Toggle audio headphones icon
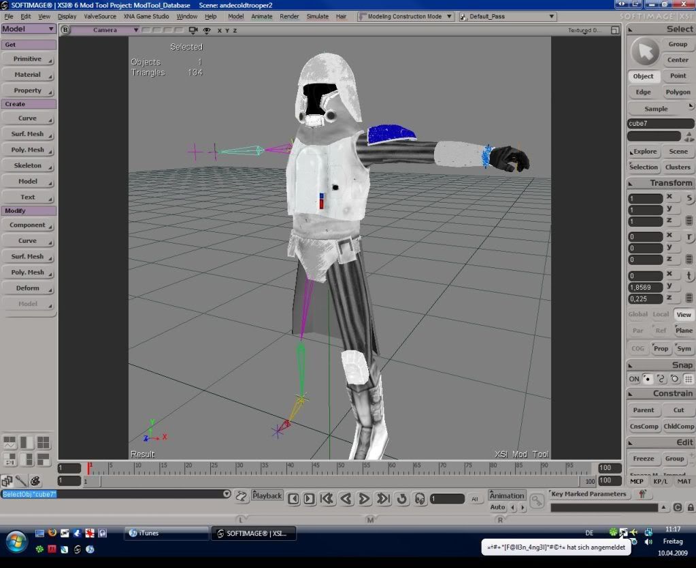Viewport: 696px width, 568px height. 420,499
